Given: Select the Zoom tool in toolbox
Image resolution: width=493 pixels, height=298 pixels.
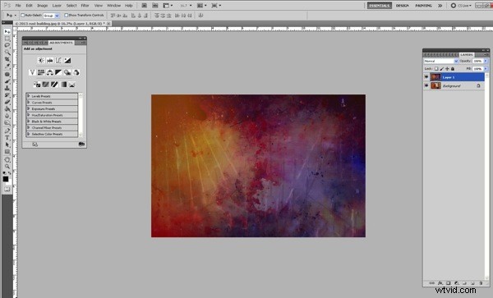Looking at the screenshot, I should click(x=7, y=167).
